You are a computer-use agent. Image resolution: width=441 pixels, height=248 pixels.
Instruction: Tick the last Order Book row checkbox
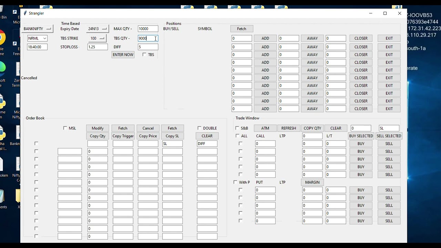[x=36, y=236]
